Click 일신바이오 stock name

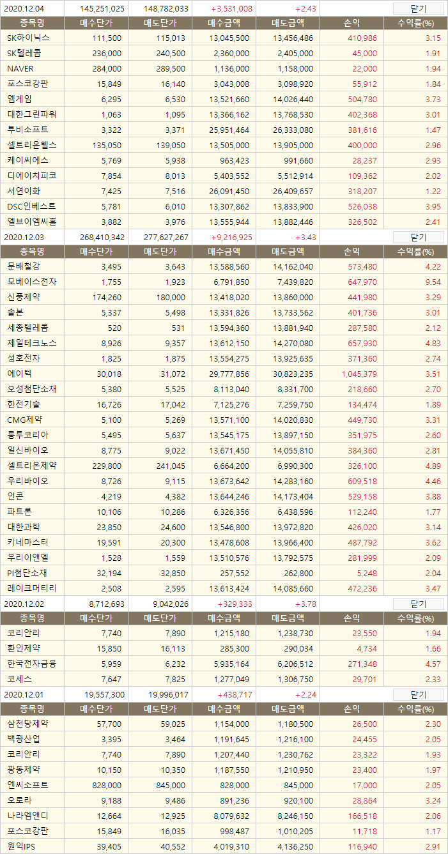(27, 450)
